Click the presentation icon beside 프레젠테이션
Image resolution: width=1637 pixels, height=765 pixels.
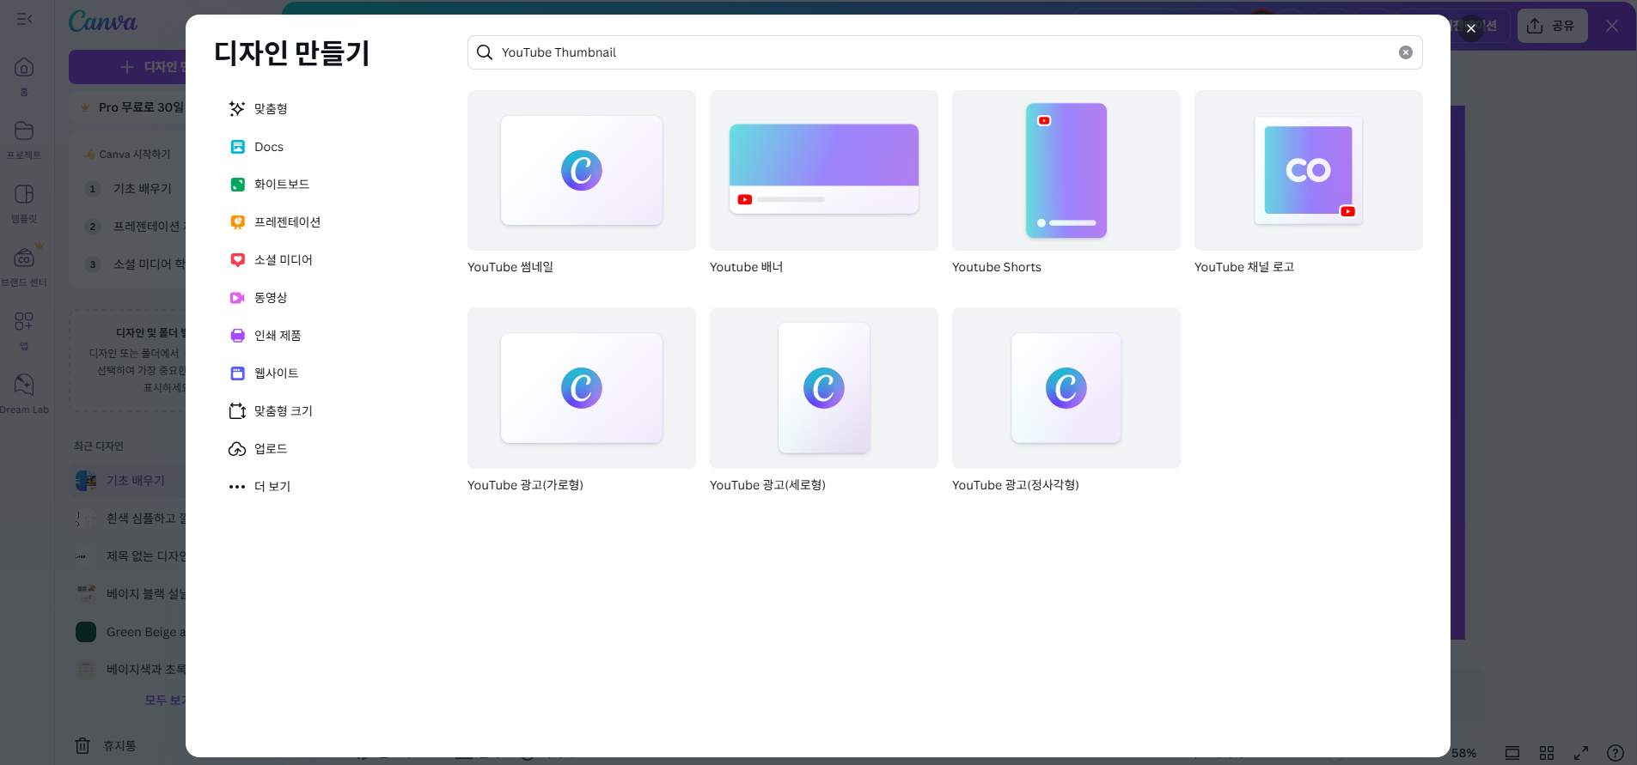click(238, 222)
